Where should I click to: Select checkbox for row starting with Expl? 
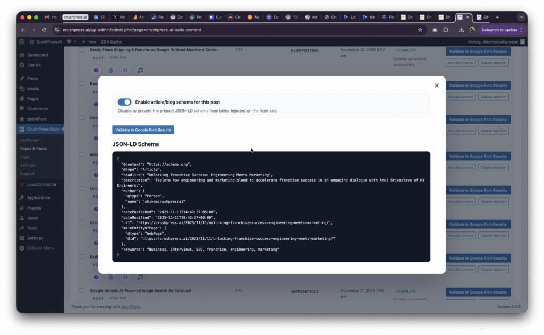click(x=82, y=256)
